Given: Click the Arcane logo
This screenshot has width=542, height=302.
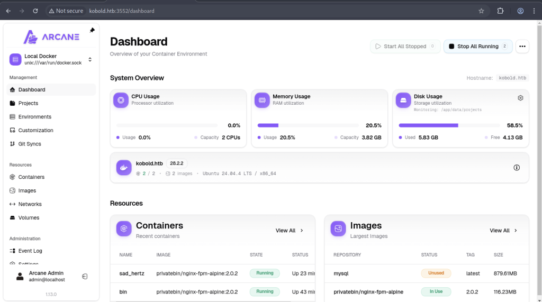Looking at the screenshot, I should (x=51, y=37).
